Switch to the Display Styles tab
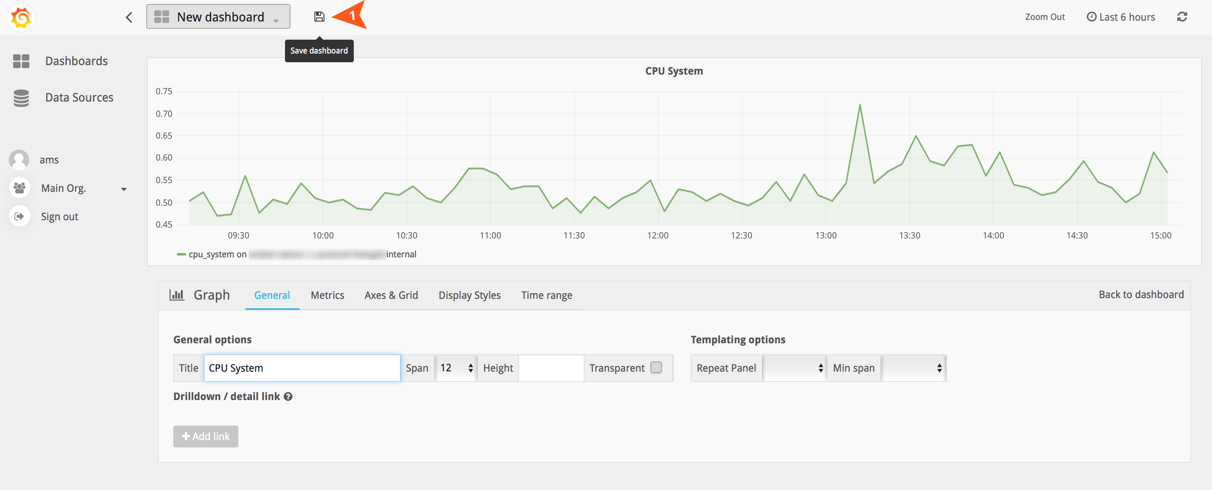 (x=469, y=295)
